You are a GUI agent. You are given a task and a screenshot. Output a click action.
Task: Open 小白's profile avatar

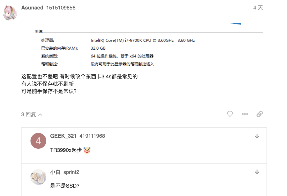point(38,177)
